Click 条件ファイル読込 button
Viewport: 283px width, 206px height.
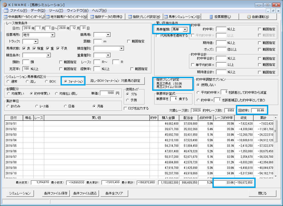pyautogui.click(x=85, y=193)
